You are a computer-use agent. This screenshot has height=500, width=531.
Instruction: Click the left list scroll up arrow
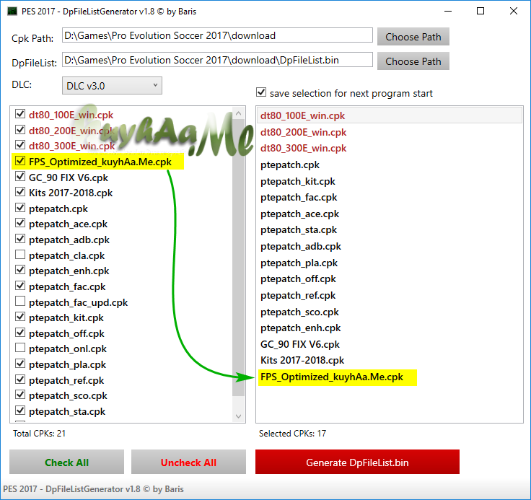click(238, 113)
